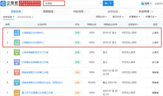The width and height of the screenshot is (163, 96).
Task: Open the 上海李易峰影视文化工作室 link
Action: (35, 52)
